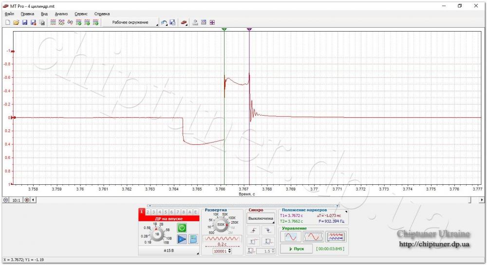Viewport: 487px width, 265px height.
Task: Switch to channel tab E
Action: (195, 212)
